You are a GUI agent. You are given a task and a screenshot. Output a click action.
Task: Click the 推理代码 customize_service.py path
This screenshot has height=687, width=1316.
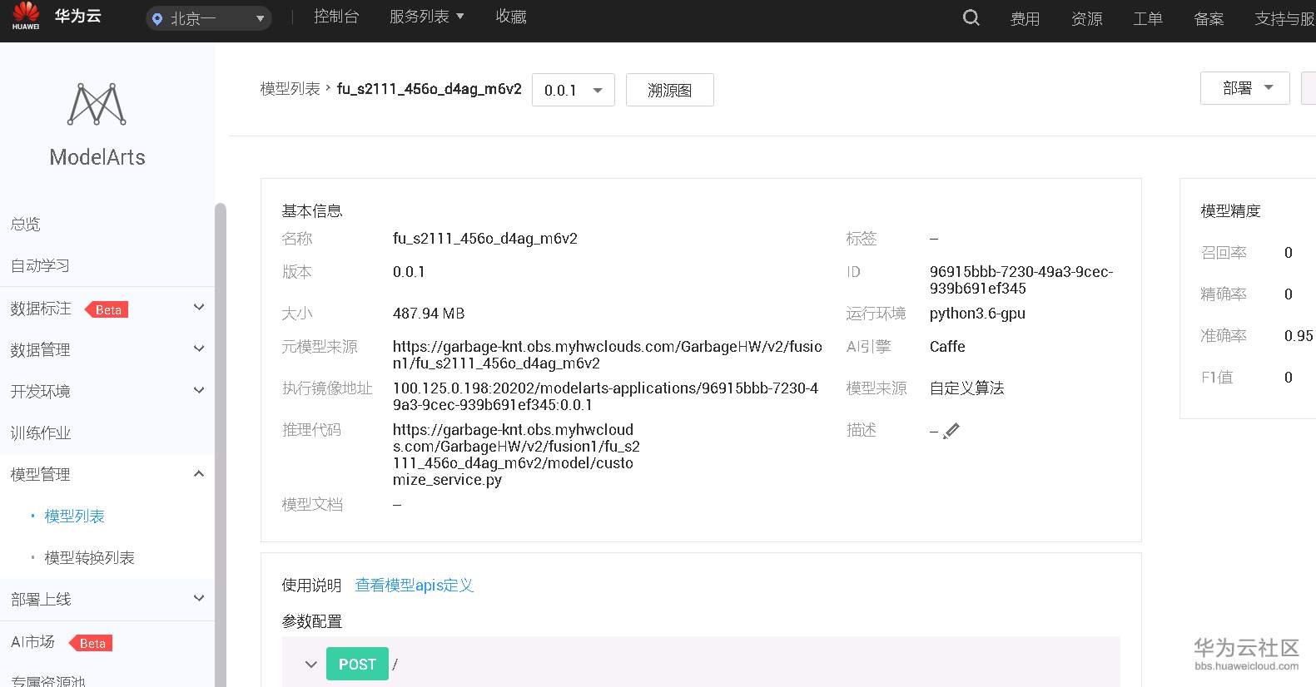click(x=516, y=455)
